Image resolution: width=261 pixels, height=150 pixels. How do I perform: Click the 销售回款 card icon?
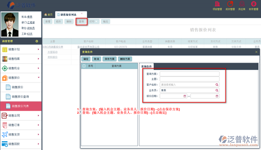click(x=5, y=144)
